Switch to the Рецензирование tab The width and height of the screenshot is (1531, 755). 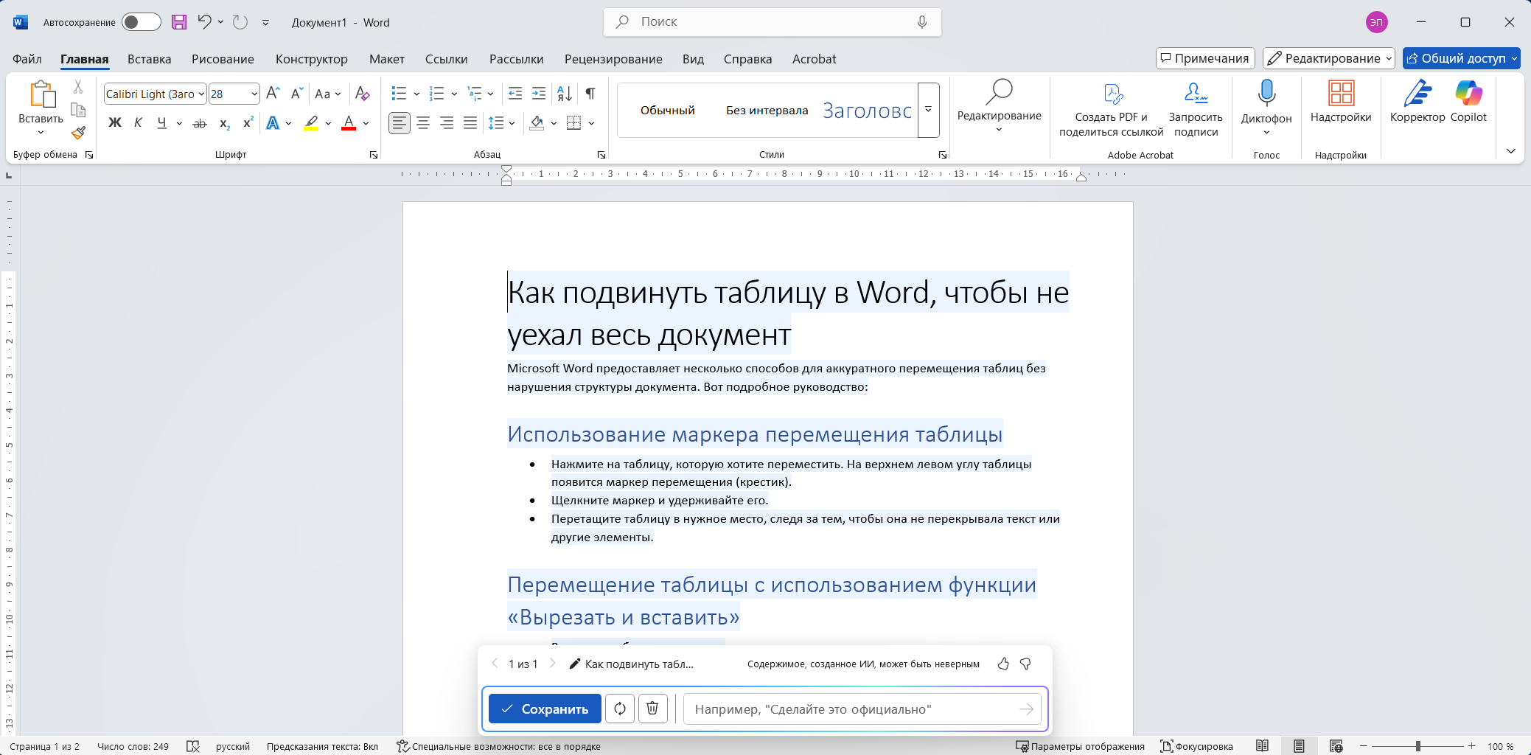[x=613, y=59]
